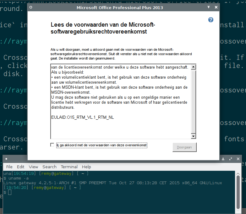Click the 'een MSDN-klant bent' bullet text

click(119, 90)
